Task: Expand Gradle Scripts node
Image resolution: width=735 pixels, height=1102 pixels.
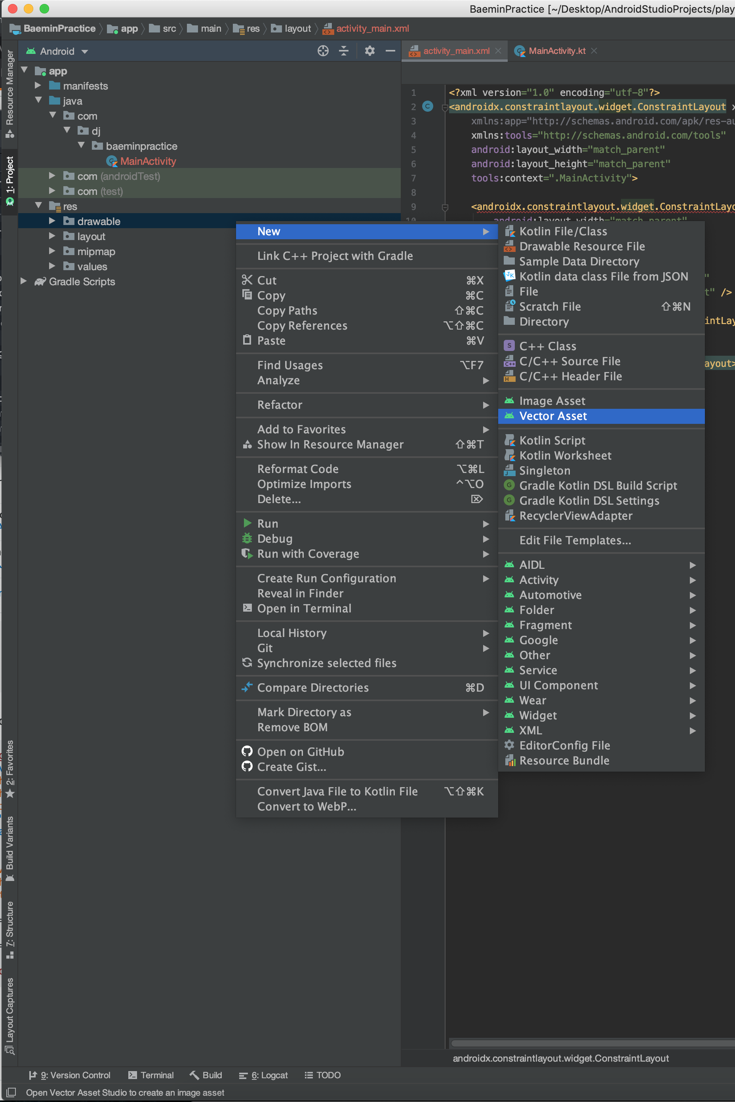Action: point(23,281)
